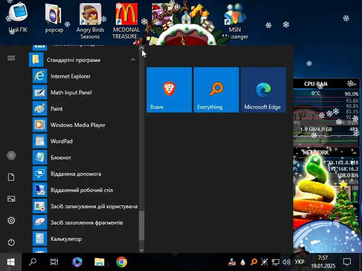The height and width of the screenshot is (271, 362).
Task: Open Documents from the Start sidebar
Action: pyautogui.click(x=11, y=177)
